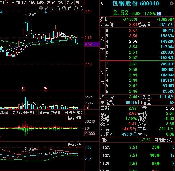Screen dimensions: 175x171
Task: Select buy level 4 price 2.48
Action: click(133, 80)
